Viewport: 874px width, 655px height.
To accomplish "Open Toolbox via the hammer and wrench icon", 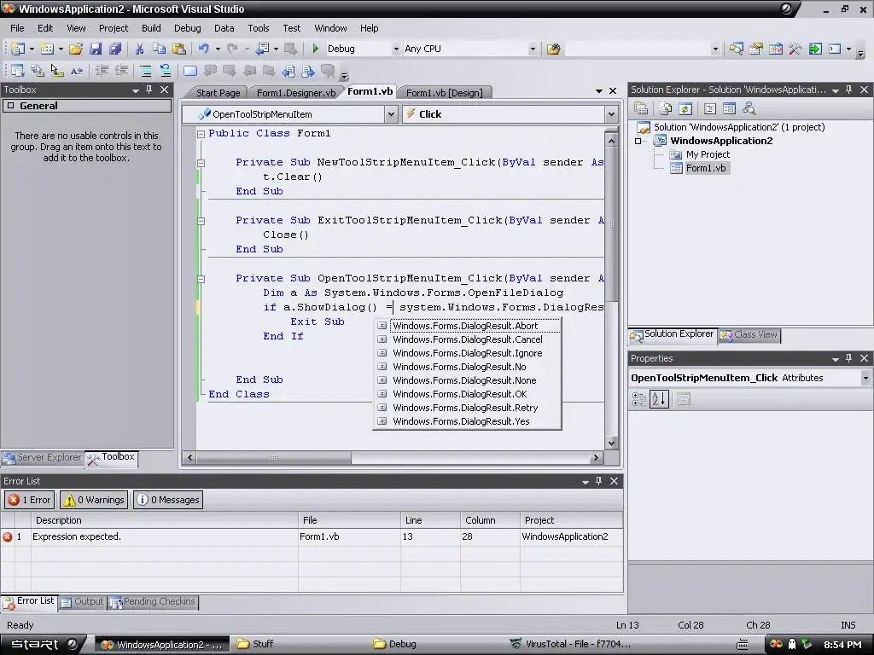I will [795, 49].
